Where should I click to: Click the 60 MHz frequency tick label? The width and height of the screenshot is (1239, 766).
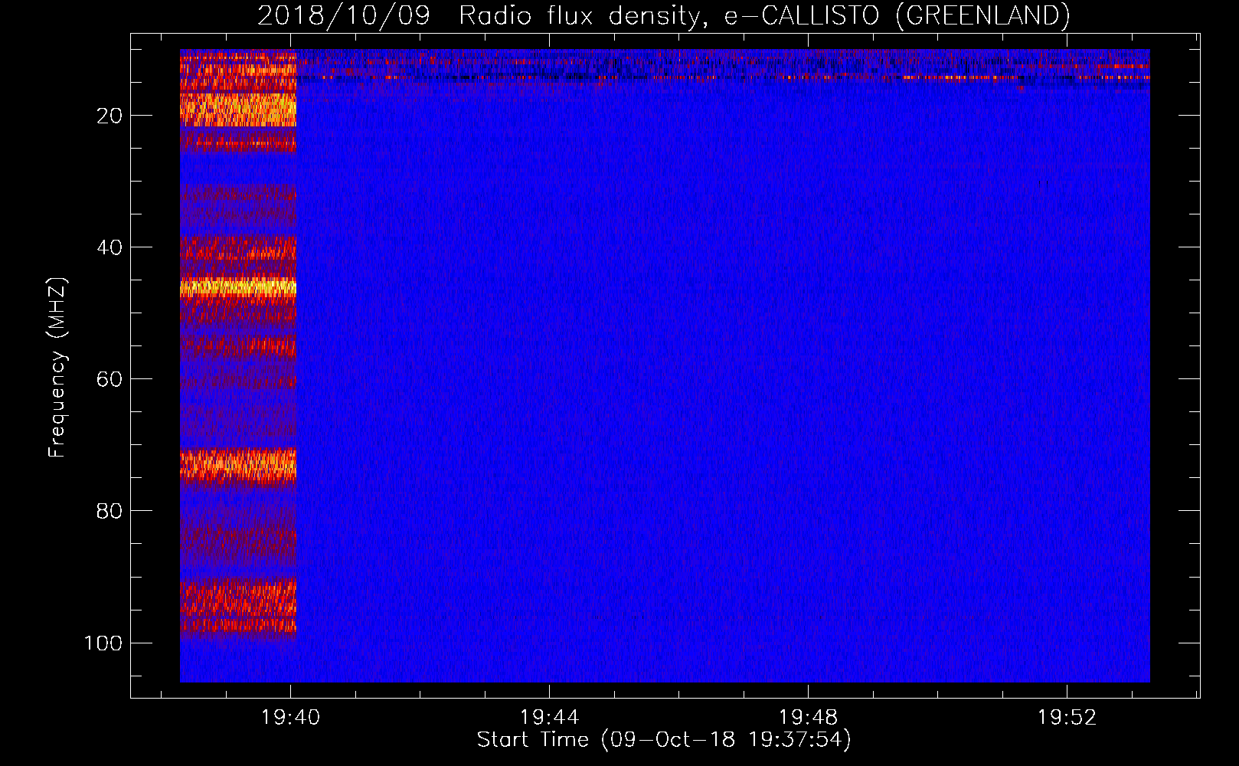(110, 379)
